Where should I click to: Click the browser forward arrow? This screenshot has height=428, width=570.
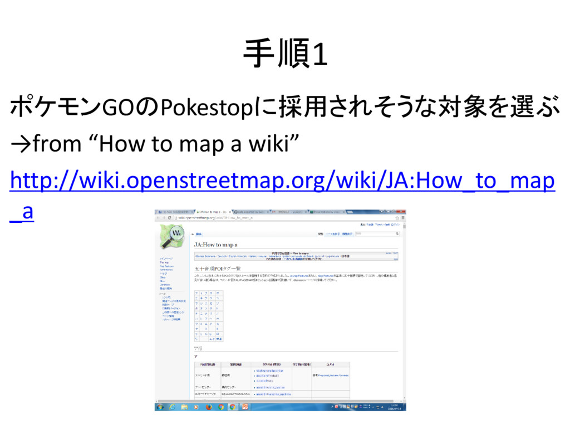point(164,218)
